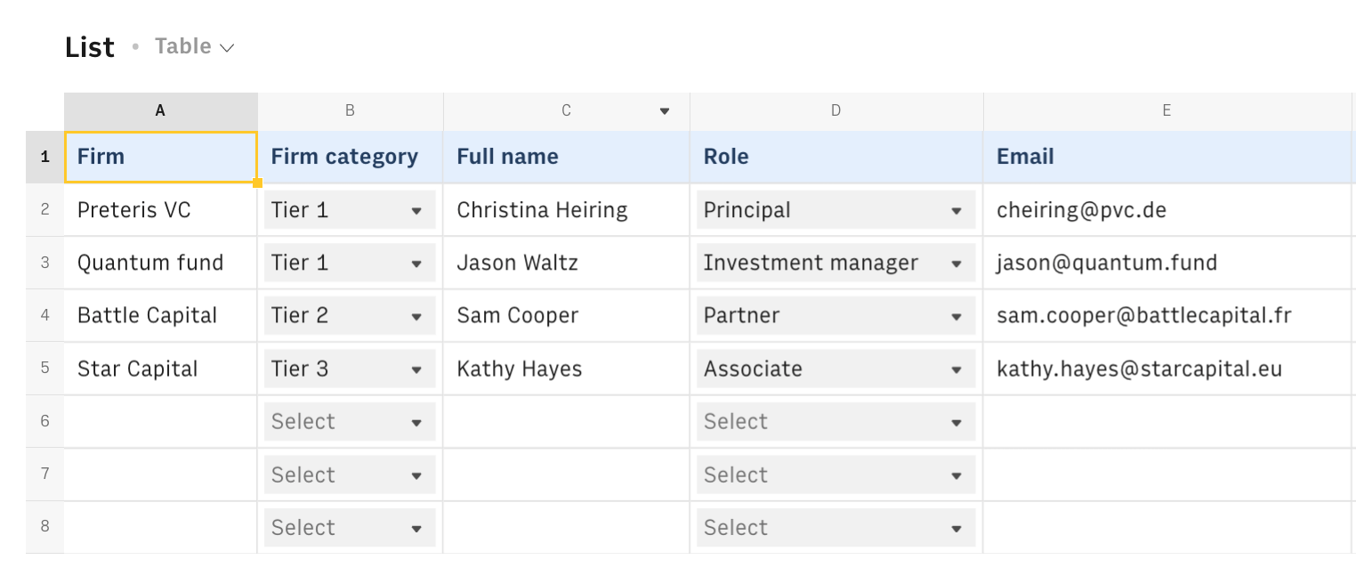Open the Principal role dropdown
This screenshot has height=584, width=1356.
956,211
